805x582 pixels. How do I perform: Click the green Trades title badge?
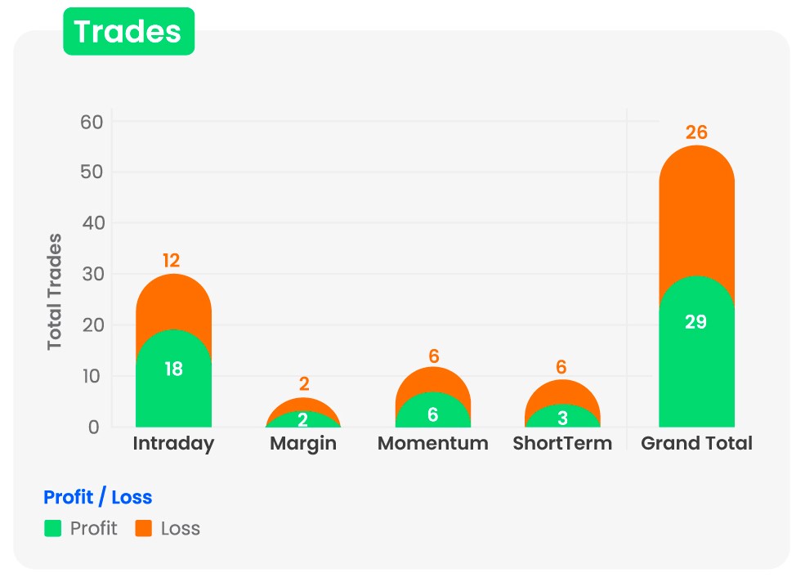coord(128,32)
